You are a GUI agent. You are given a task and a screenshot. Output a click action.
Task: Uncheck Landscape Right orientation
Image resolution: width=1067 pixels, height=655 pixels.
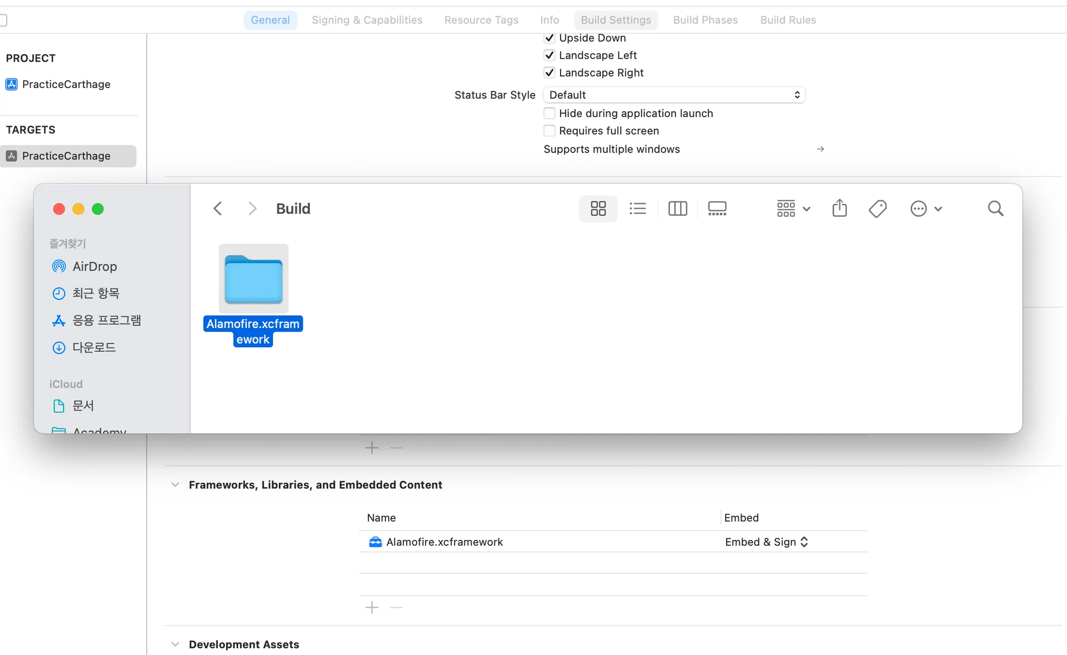(549, 72)
